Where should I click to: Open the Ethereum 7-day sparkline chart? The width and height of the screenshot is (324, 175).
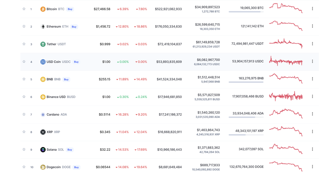pyautogui.click(x=286, y=26)
